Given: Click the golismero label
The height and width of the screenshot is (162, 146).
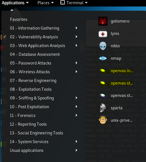Looking at the screenshot, I should [120, 21].
